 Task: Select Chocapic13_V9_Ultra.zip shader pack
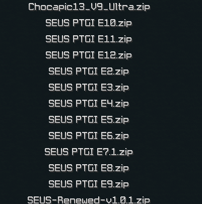pos(89,8)
